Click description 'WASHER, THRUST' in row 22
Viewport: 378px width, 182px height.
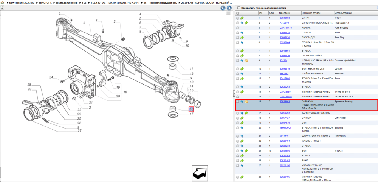pos(311,141)
